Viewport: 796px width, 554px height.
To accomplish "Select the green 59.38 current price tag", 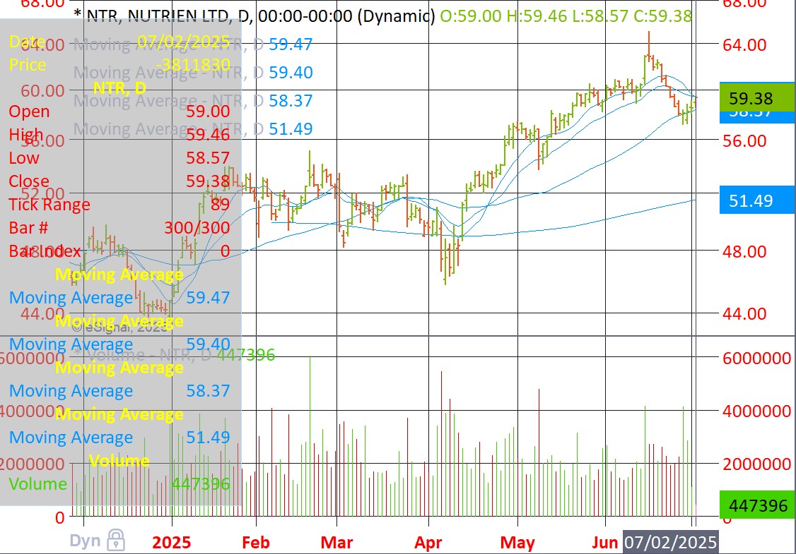I will click(x=757, y=98).
